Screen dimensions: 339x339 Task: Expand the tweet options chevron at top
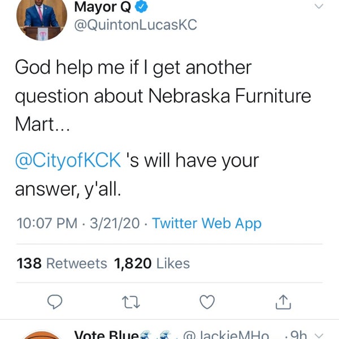[319, 7]
